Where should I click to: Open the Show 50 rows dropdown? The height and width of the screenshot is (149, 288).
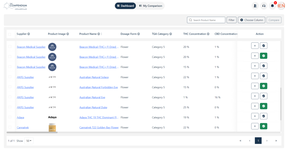point(29,141)
